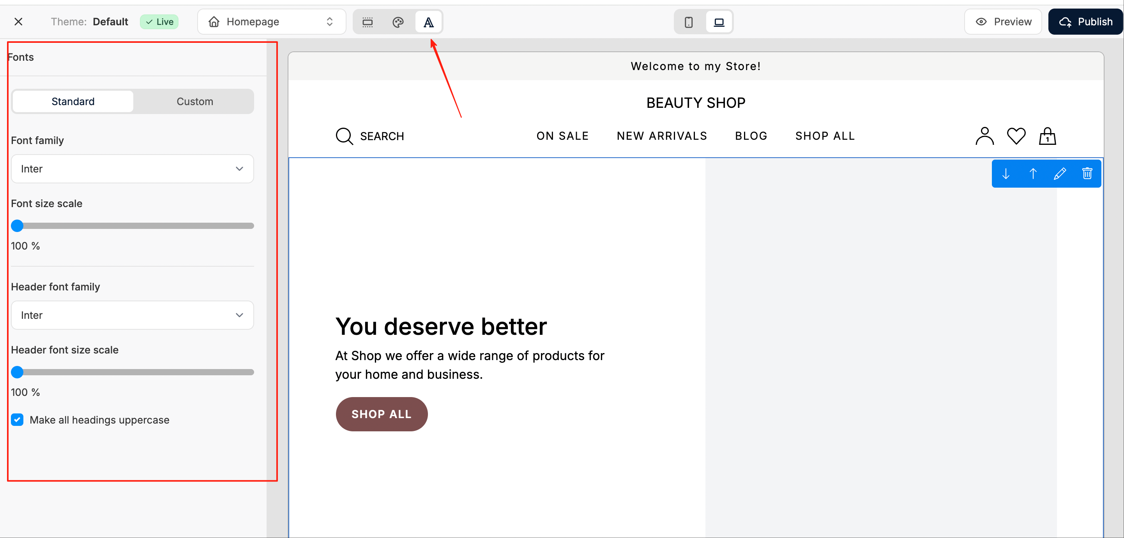The height and width of the screenshot is (538, 1124).
Task: Click the account user icon
Action: [x=984, y=135]
